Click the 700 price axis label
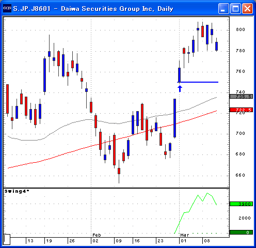 click(x=241, y=133)
